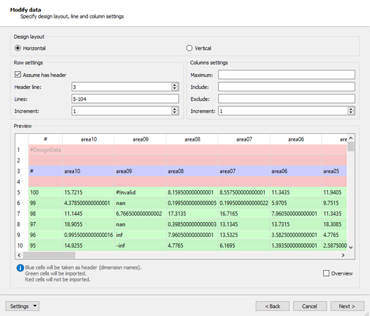Increase the Header line value
Viewport: 370px width, 316px height.
click(x=175, y=85)
